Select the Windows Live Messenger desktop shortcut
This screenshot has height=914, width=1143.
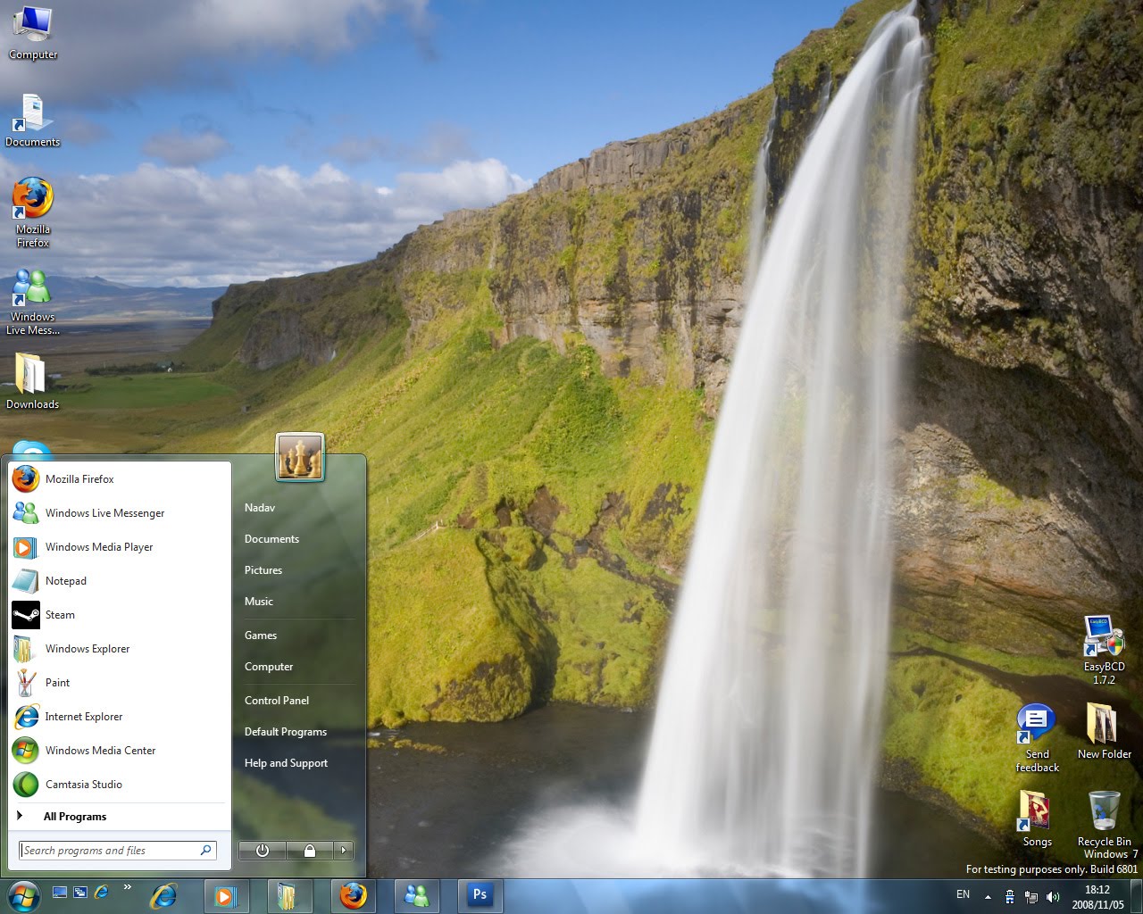click(33, 302)
